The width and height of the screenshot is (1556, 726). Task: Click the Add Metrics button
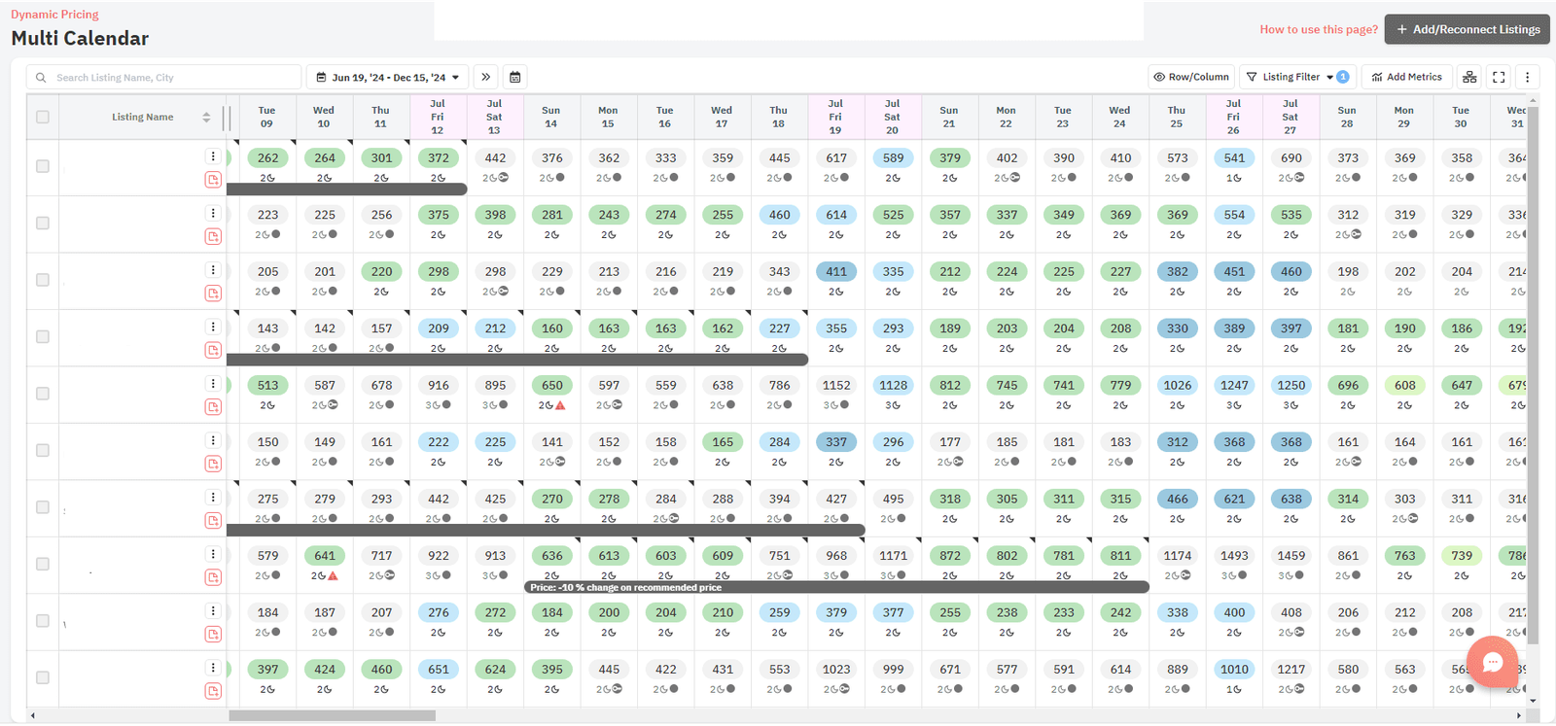tap(1407, 77)
